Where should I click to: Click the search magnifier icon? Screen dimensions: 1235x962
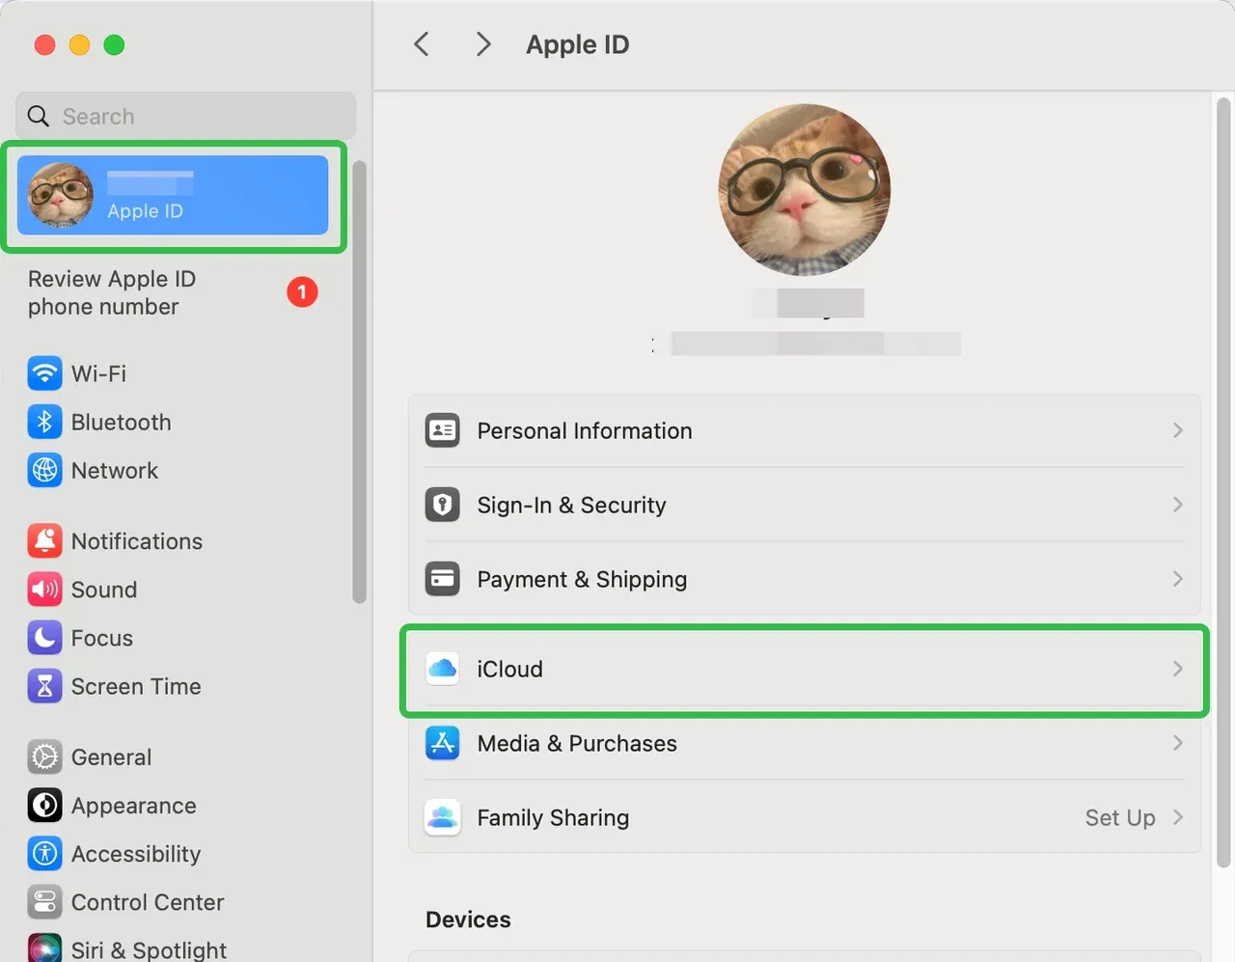[x=39, y=117]
